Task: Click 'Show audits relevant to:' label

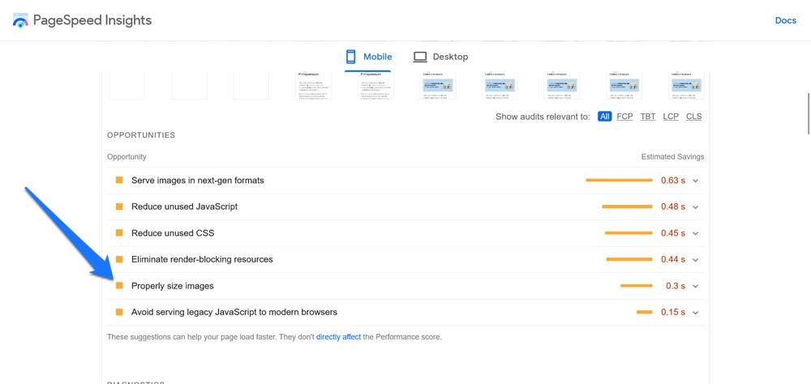Action: (543, 117)
